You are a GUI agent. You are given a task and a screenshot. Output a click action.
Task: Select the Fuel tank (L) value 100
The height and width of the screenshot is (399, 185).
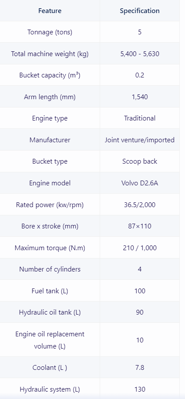coord(140,291)
